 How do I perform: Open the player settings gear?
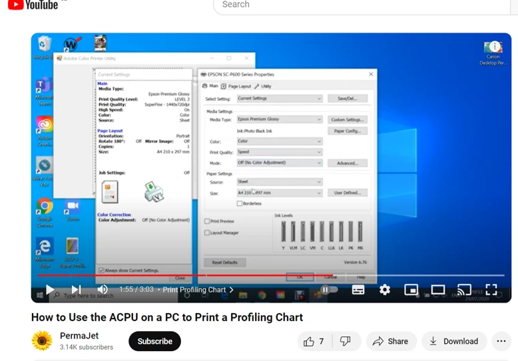[385, 290]
